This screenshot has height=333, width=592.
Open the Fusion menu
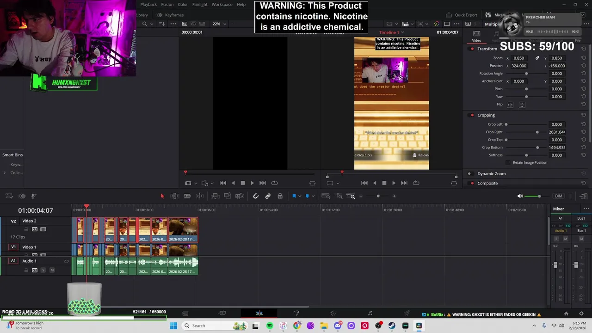[167, 5]
